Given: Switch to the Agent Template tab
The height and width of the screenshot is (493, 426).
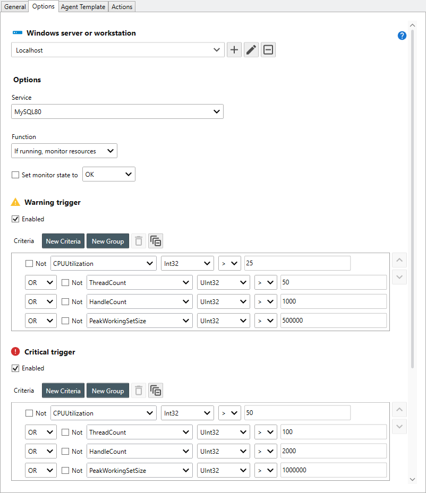Looking at the screenshot, I should click(83, 7).
